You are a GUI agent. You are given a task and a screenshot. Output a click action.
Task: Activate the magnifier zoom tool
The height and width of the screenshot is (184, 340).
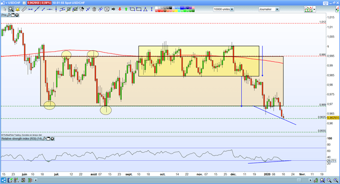pyautogui.click(x=11, y=9)
